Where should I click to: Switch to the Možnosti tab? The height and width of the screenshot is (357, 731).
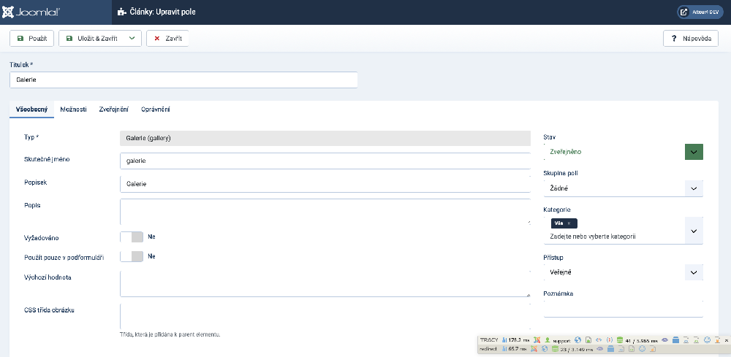click(x=73, y=109)
